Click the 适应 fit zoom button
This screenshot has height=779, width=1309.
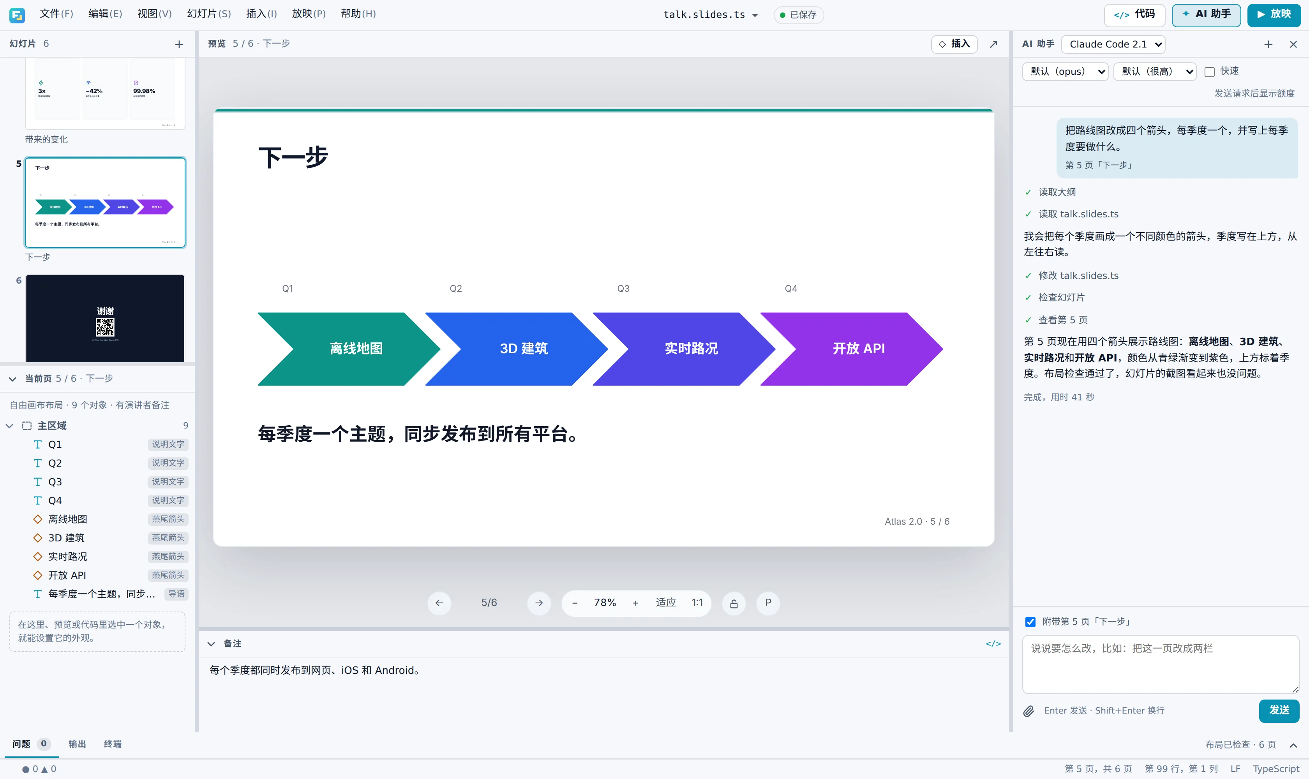[x=665, y=603]
